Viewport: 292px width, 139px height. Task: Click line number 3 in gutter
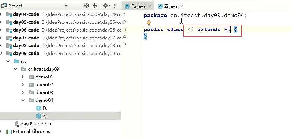124,29
